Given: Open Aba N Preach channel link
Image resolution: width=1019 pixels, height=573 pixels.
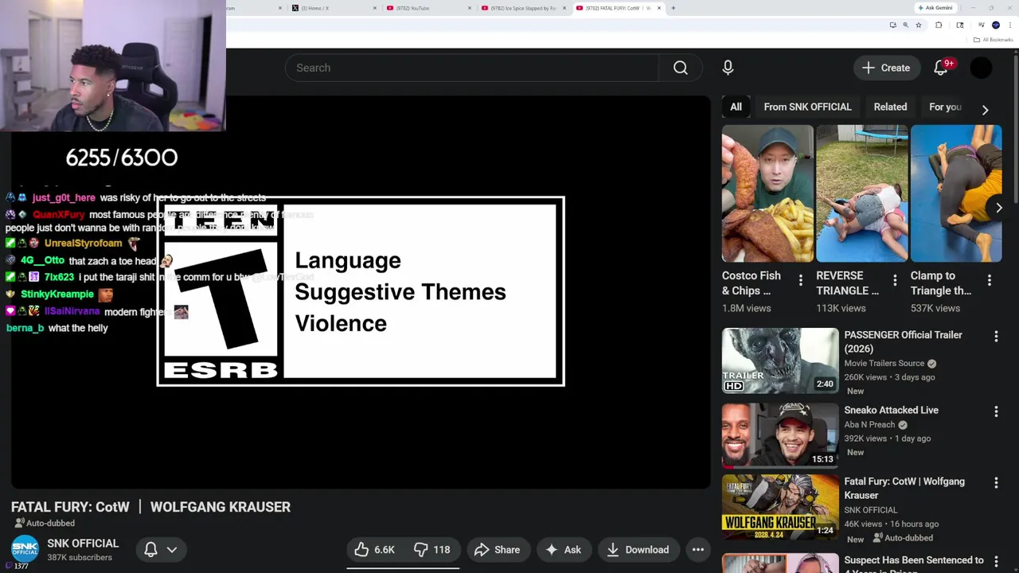Looking at the screenshot, I should click(869, 425).
